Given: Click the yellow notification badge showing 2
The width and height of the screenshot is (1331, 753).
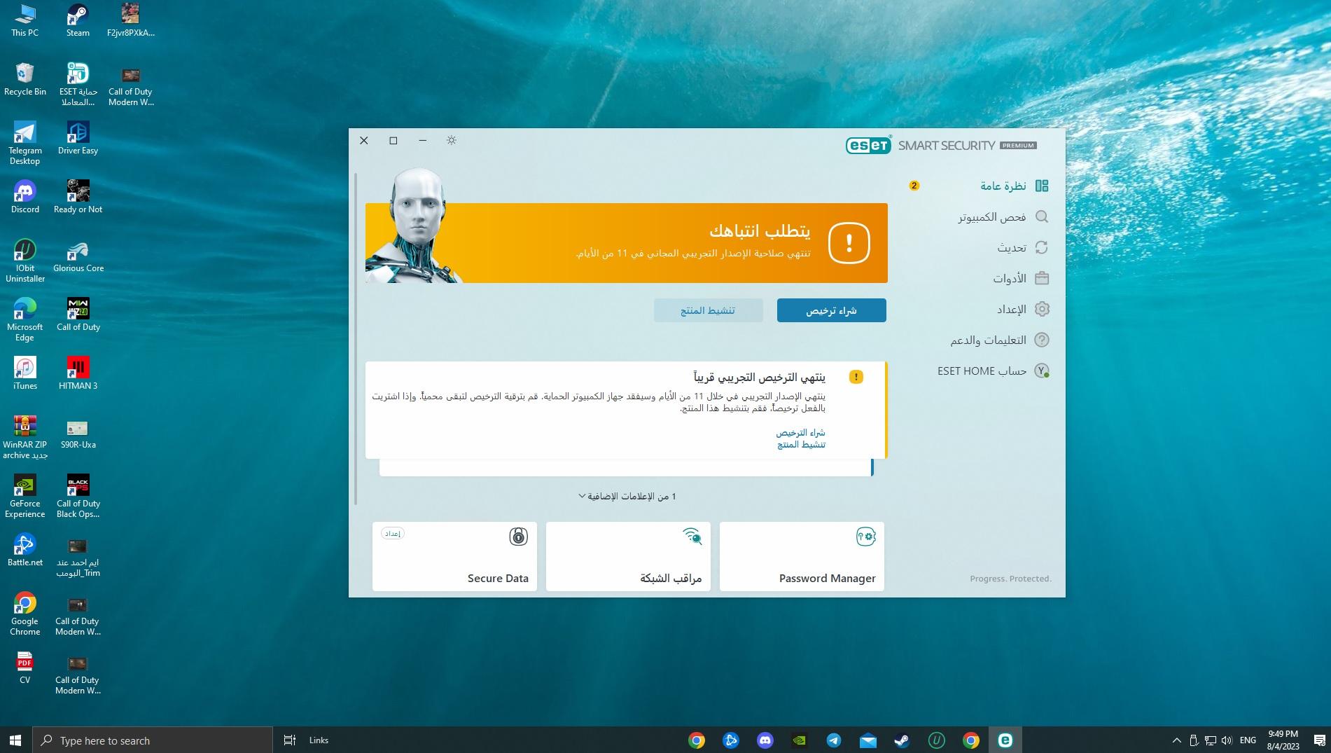Looking at the screenshot, I should click(914, 186).
